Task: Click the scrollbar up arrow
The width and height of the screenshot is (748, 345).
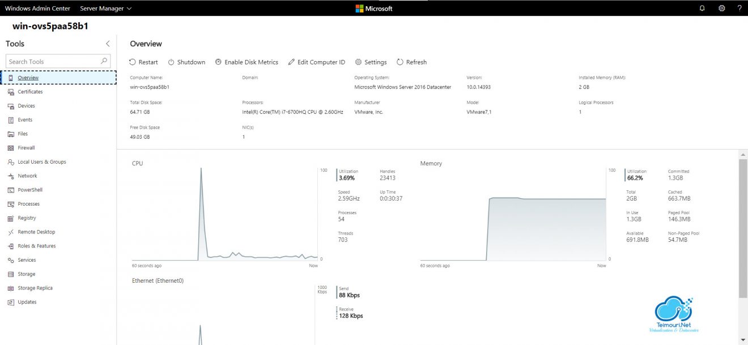Action: click(x=743, y=154)
